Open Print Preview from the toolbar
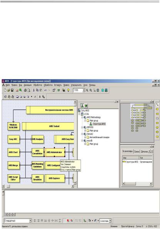 click(29, 90)
